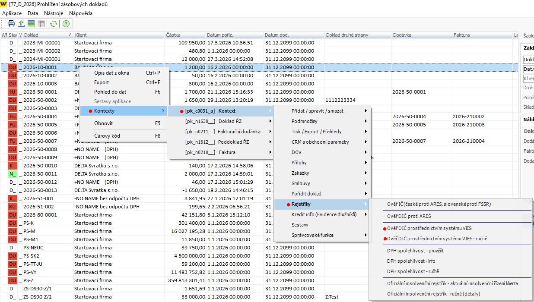Choose Čárový kód from context menu
This screenshot has width=534, height=302.
pos(107,135)
